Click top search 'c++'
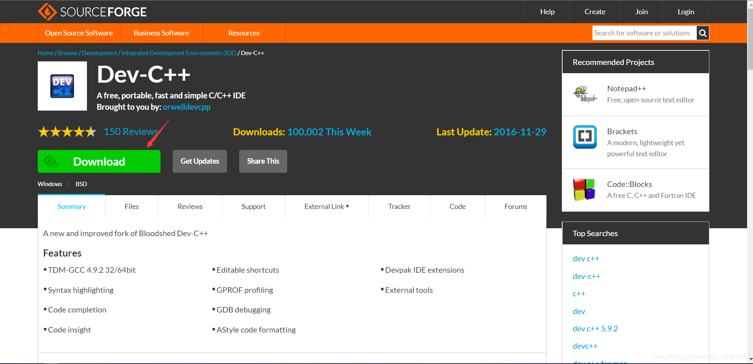Image resolution: width=753 pixels, height=364 pixels. point(579,294)
